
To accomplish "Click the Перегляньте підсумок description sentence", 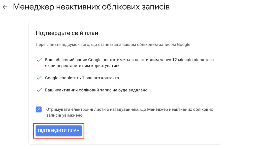I will coord(114,45).
